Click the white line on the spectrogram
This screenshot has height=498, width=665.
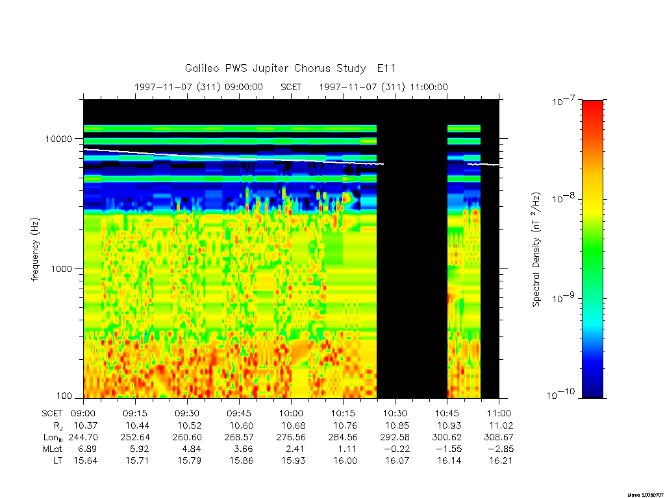pos(233,158)
